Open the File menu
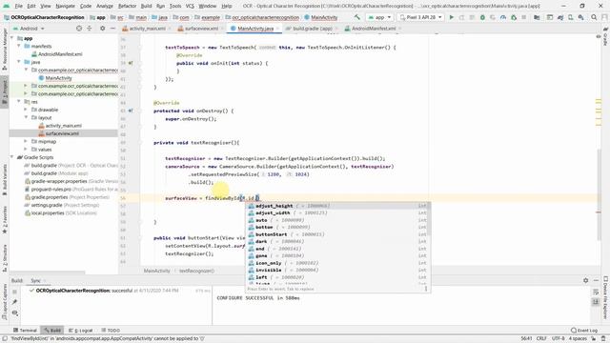 [x=18, y=6]
